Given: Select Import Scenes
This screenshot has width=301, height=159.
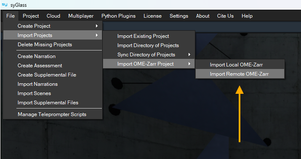Looking at the screenshot, I should pos(53,93).
